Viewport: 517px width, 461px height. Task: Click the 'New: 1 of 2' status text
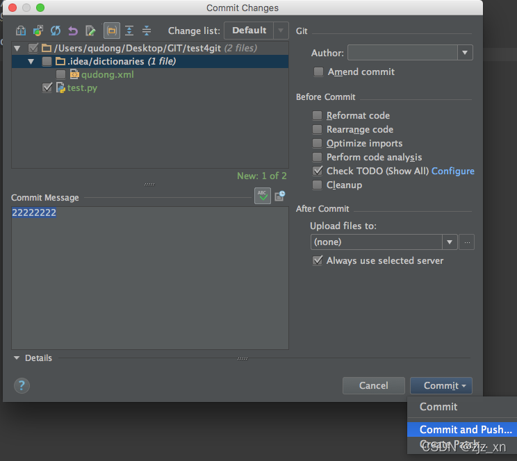click(x=262, y=176)
